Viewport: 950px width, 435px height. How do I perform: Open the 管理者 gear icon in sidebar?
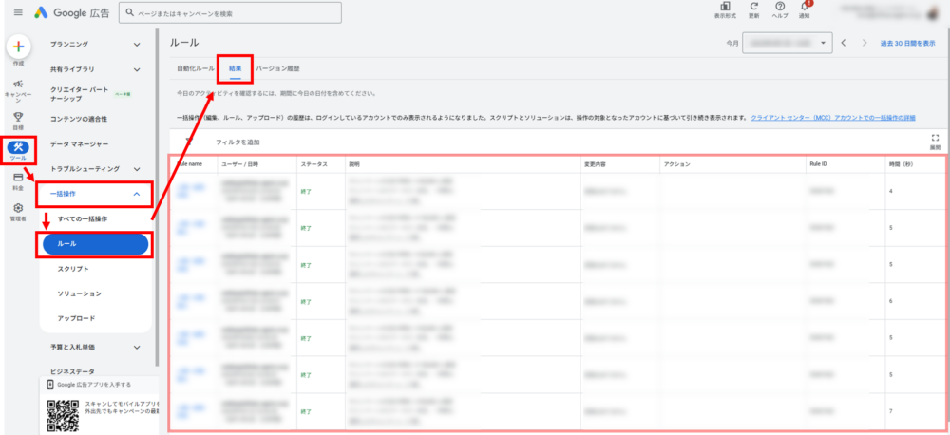click(x=19, y=210)
